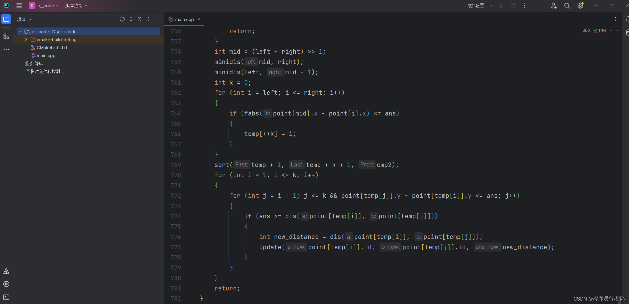
Task: Close the main.cpp tab
Action: coord(199,19)
